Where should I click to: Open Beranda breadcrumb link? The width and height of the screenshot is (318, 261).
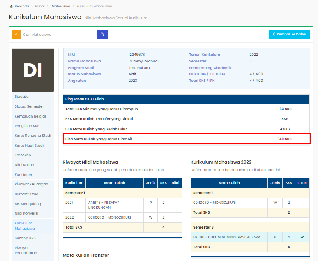pos(22,6)
